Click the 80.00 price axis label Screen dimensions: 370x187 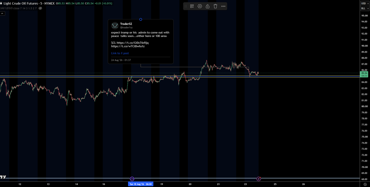point(364,107)
